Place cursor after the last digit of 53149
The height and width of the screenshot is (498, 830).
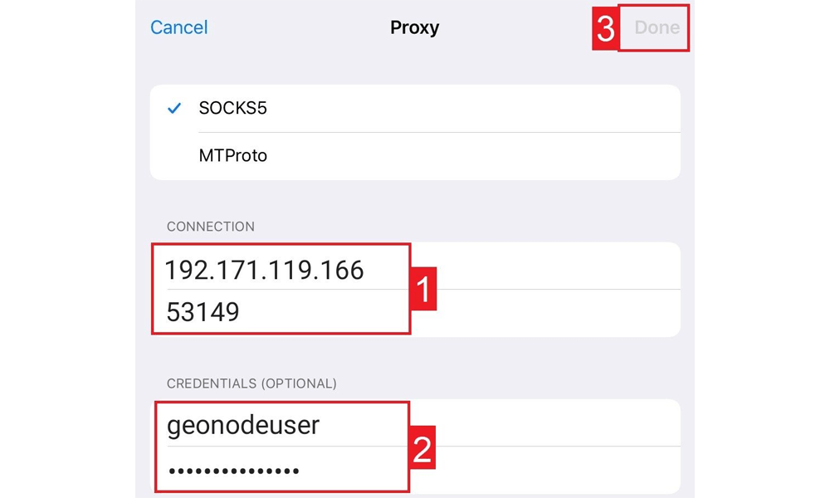tap(241, 312)
